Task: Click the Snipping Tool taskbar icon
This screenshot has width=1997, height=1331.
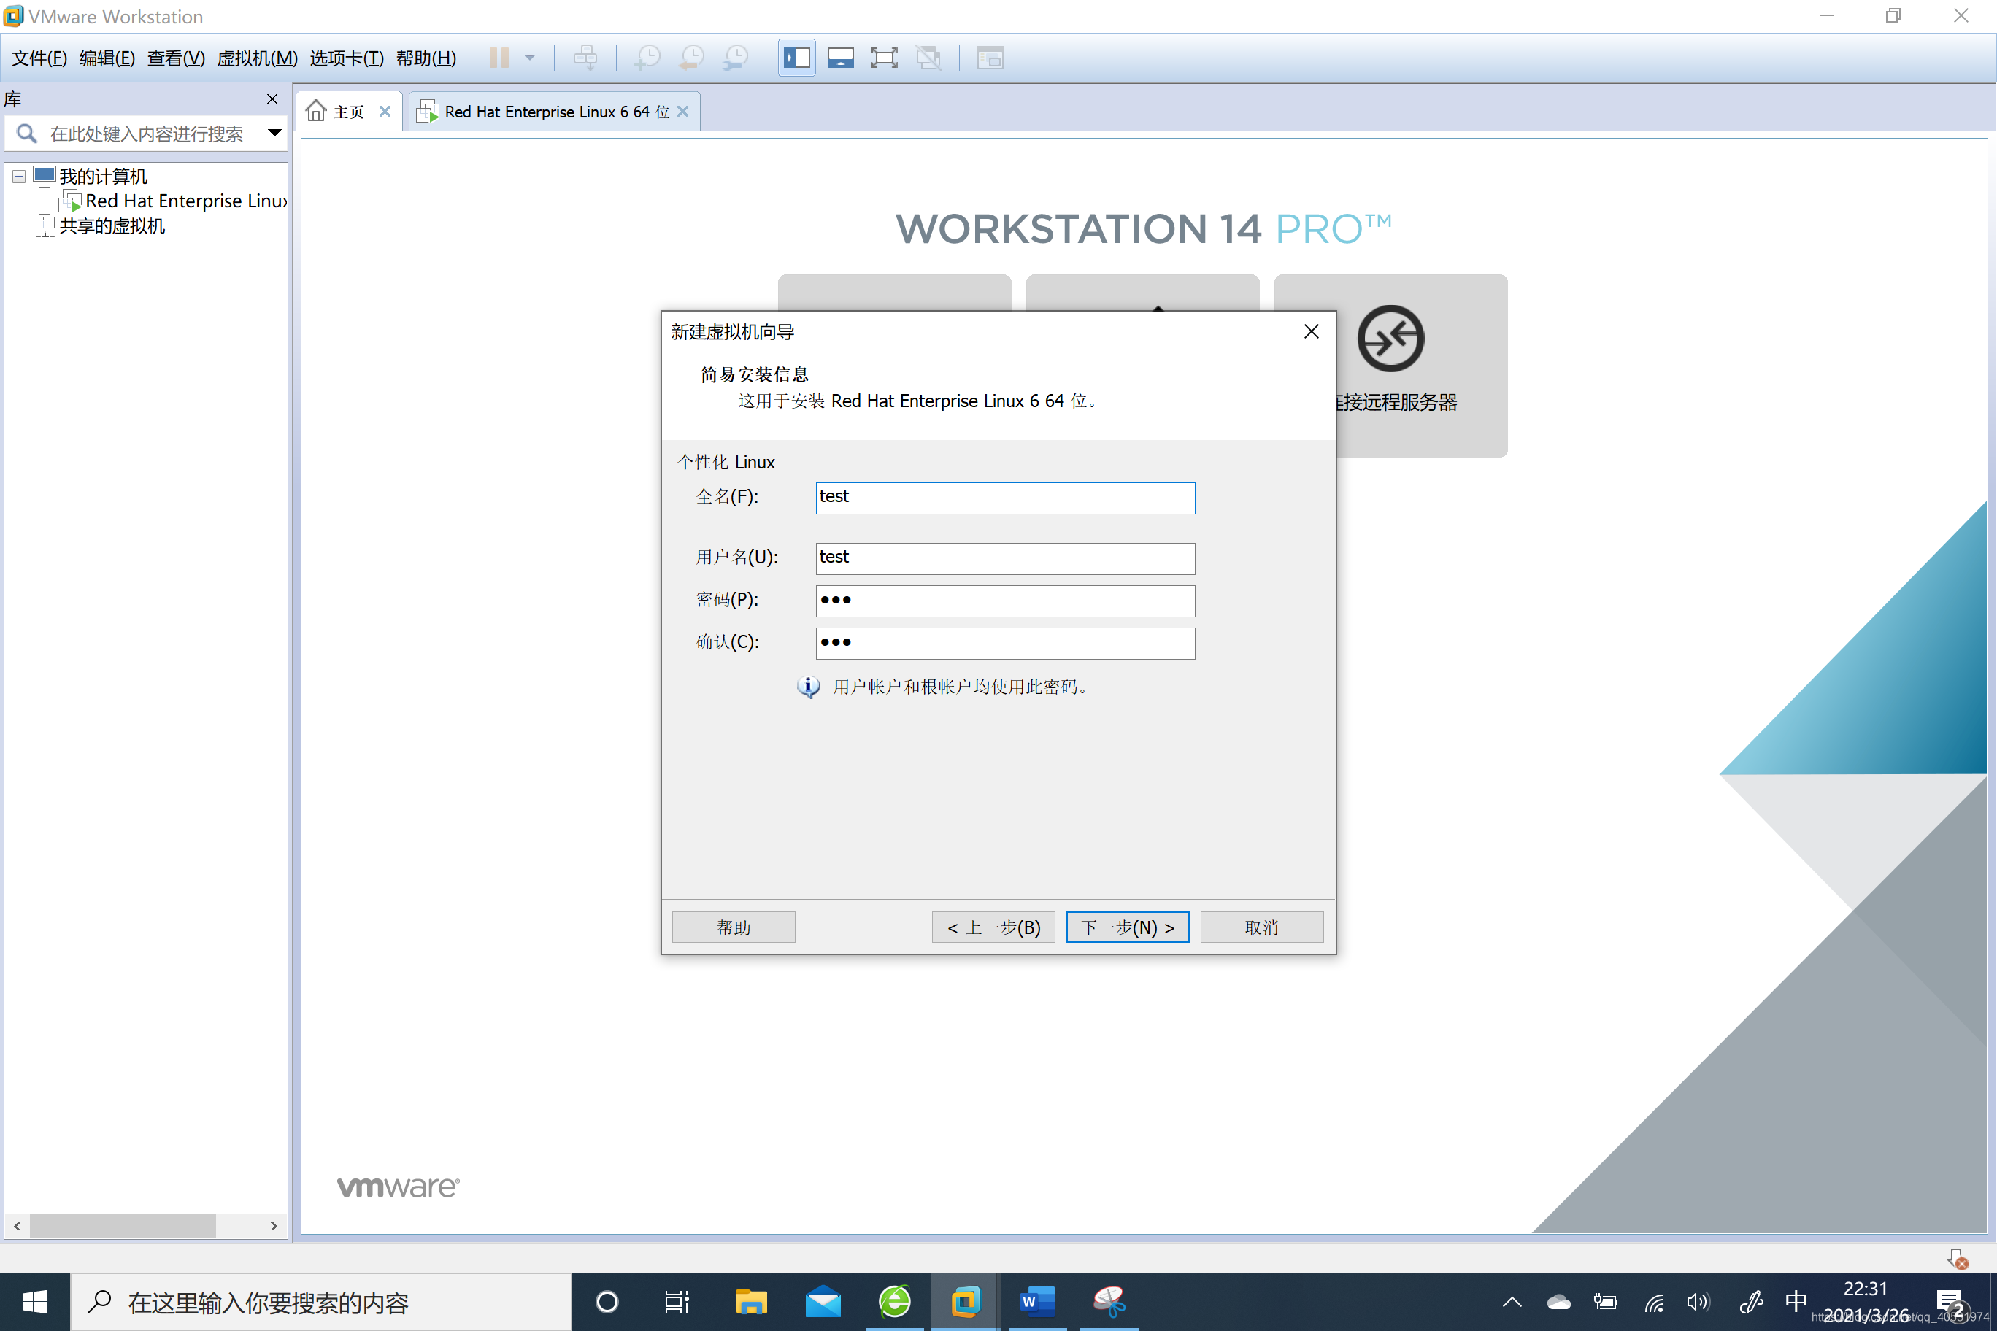Action: pyautogui.click(x=1108, y=1302)
